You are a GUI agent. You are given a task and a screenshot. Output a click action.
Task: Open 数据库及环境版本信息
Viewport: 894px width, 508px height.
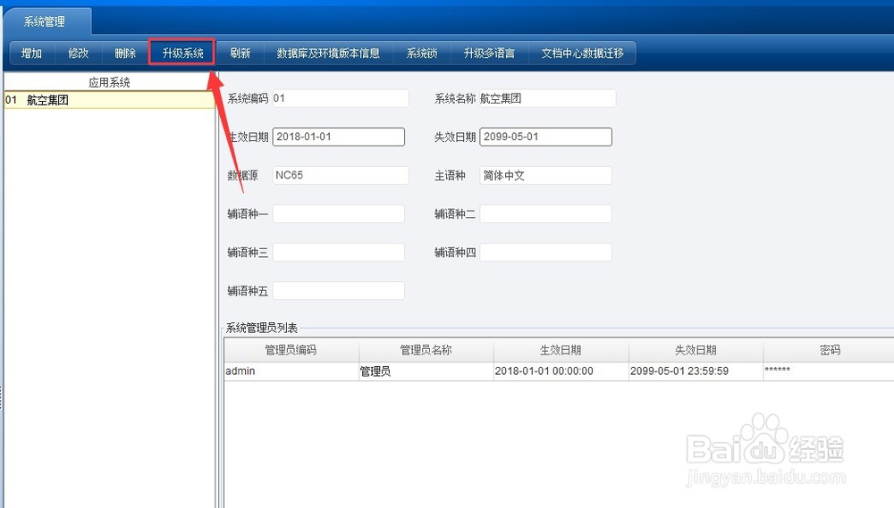328,53
